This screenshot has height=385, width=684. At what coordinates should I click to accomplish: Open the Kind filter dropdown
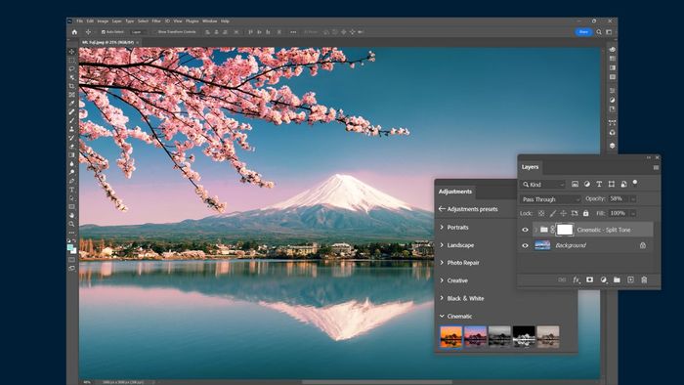(x=543, y=185)
